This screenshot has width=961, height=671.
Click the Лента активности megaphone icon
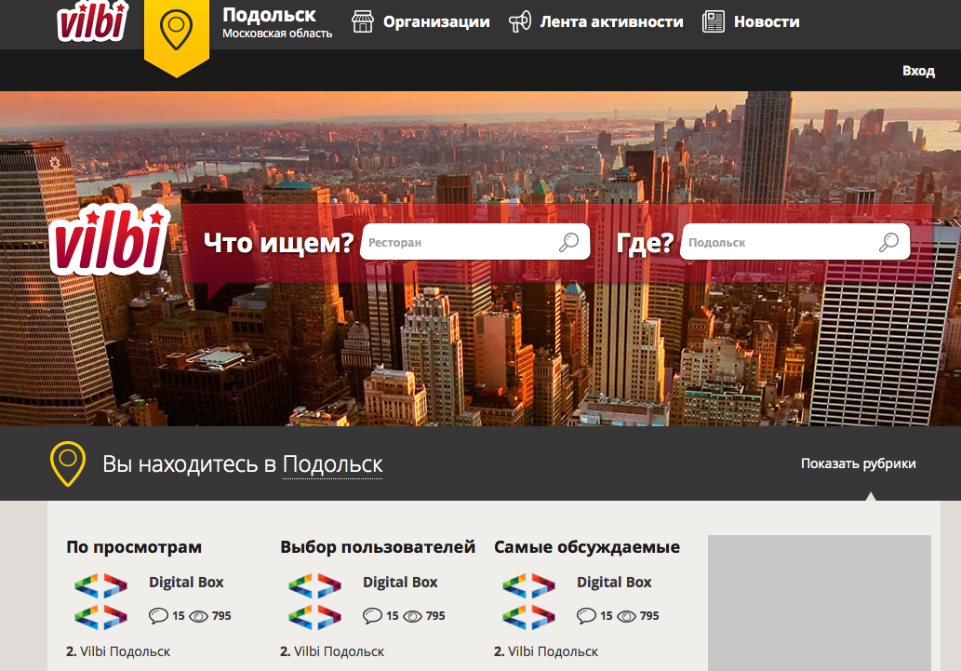520,22
